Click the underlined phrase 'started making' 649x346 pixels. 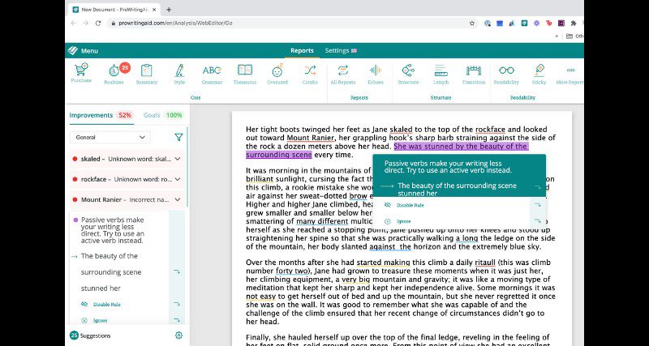point(383,263)
